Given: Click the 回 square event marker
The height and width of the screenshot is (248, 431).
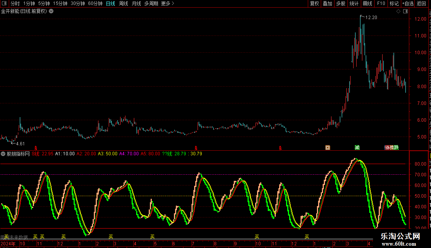Looking at the screenshot, I should 328,148.
